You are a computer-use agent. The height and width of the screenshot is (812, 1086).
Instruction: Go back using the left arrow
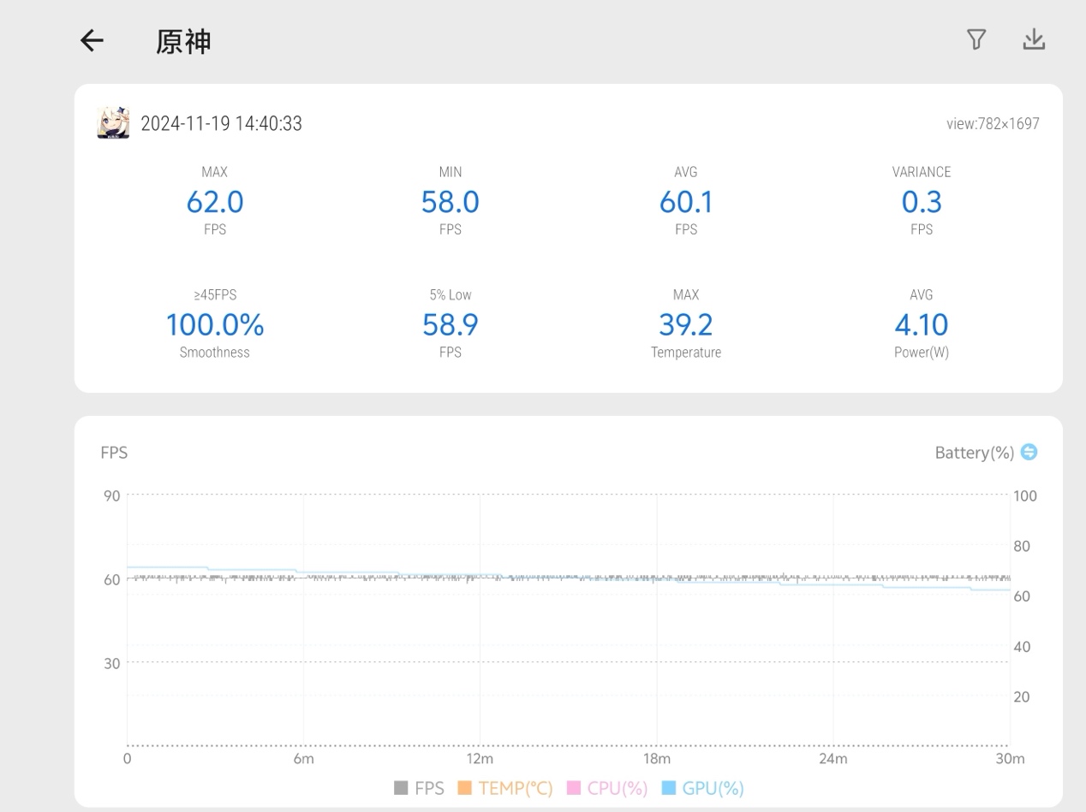[x=92, y=40]
